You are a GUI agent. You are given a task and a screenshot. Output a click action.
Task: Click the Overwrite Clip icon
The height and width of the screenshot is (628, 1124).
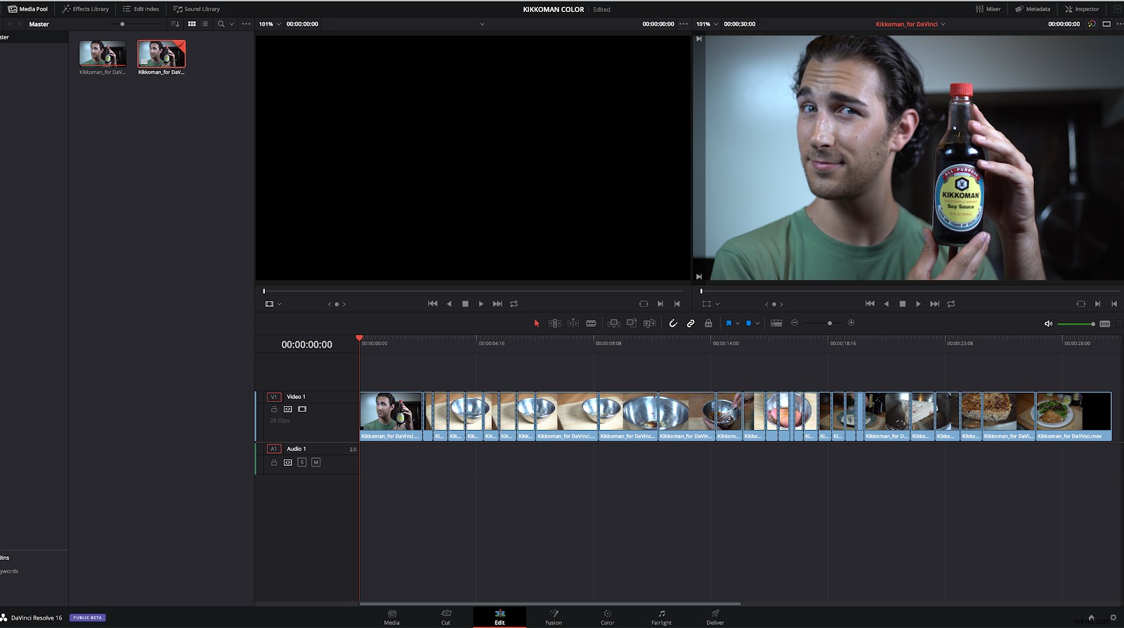tap(632, 323)
